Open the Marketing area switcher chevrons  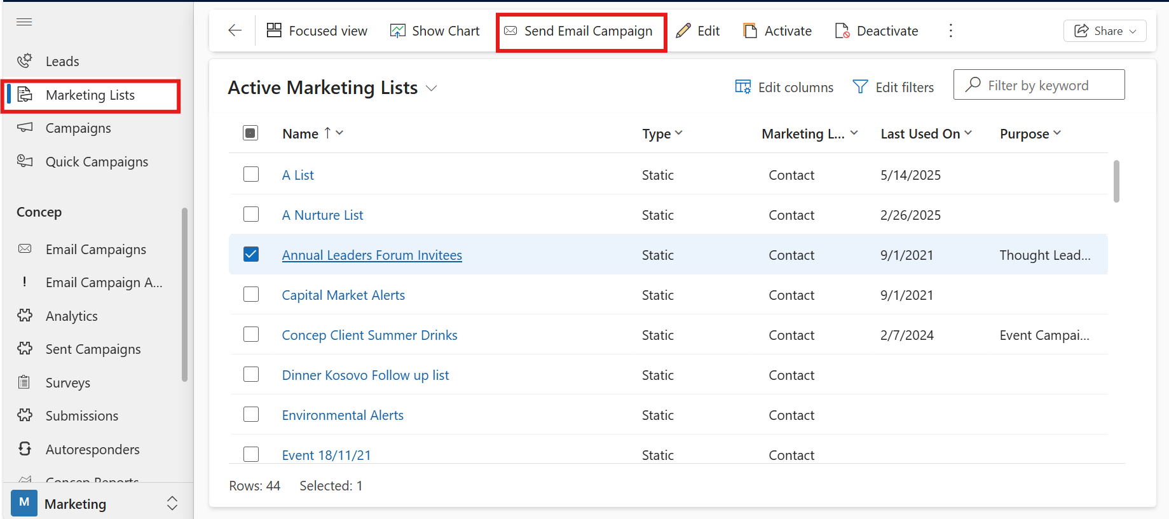pos(172,503)
